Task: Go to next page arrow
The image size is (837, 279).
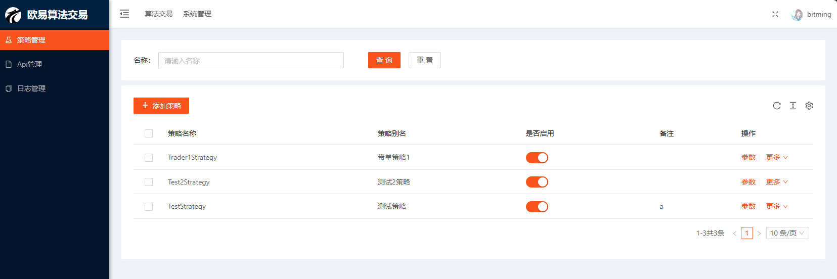Action: pyautogui.click(x=759, y=233)
